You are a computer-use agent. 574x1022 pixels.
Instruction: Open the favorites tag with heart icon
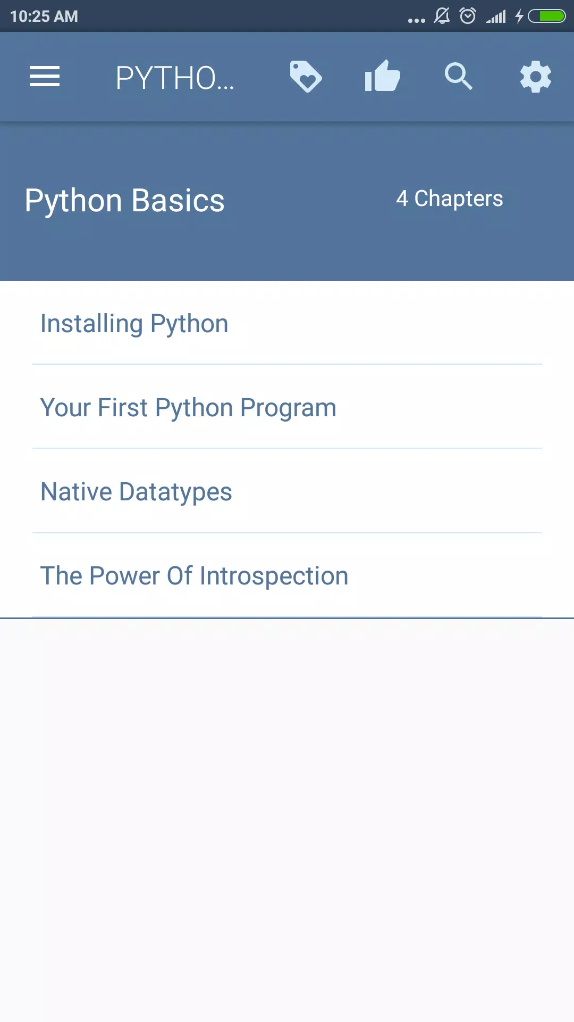click(306, 77)
